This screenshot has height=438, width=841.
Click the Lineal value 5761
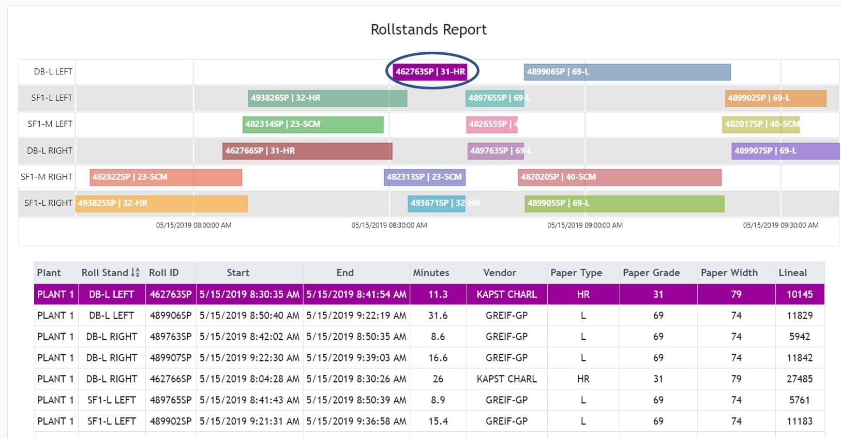coord(800,400)
